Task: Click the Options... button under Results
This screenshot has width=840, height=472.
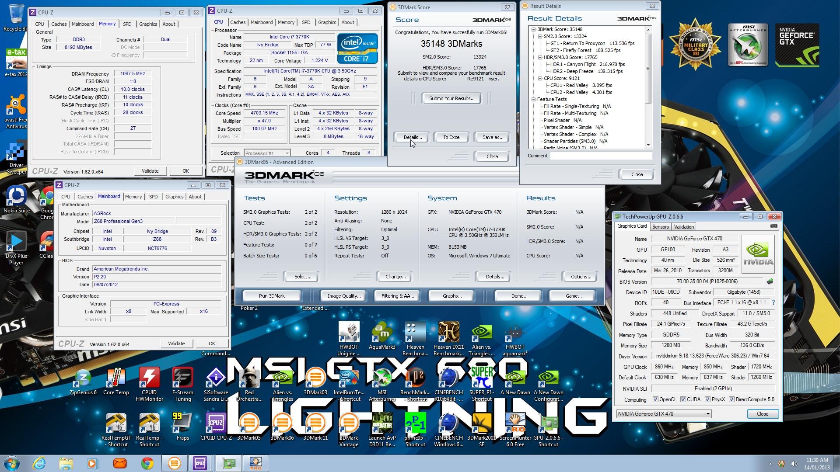Action: click(581, 277)
